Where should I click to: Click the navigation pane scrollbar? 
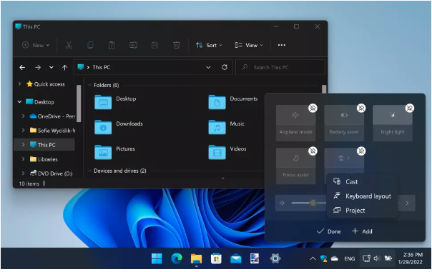coord(79,104)
